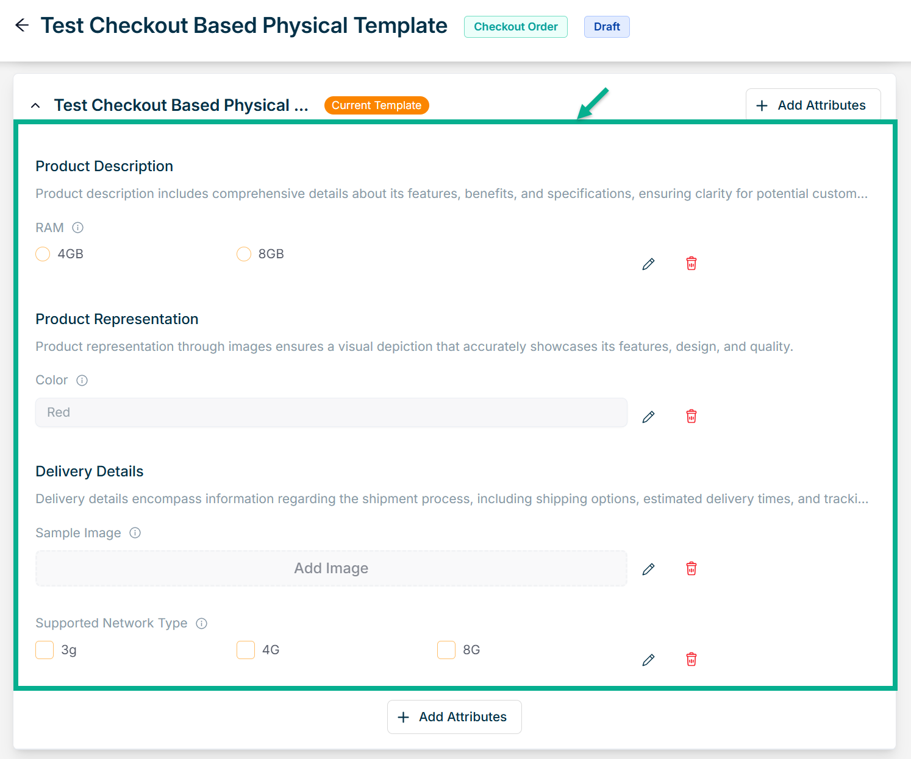The height and width of the screenshot is (759, 911).
Task: Check the 3g network type checkbox
Action: click(x=45, y=650)
